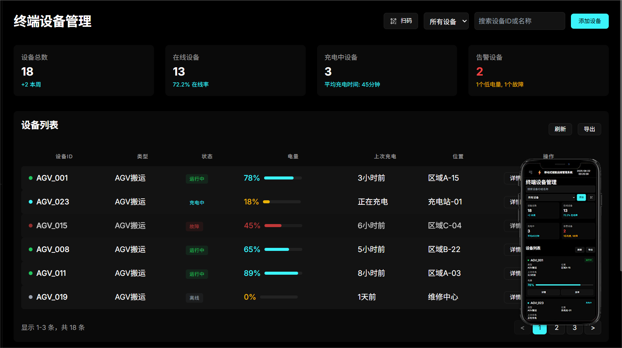Click AGV_001 battery progress bar at 78%
622x348 pixels.
click(283, 178)
